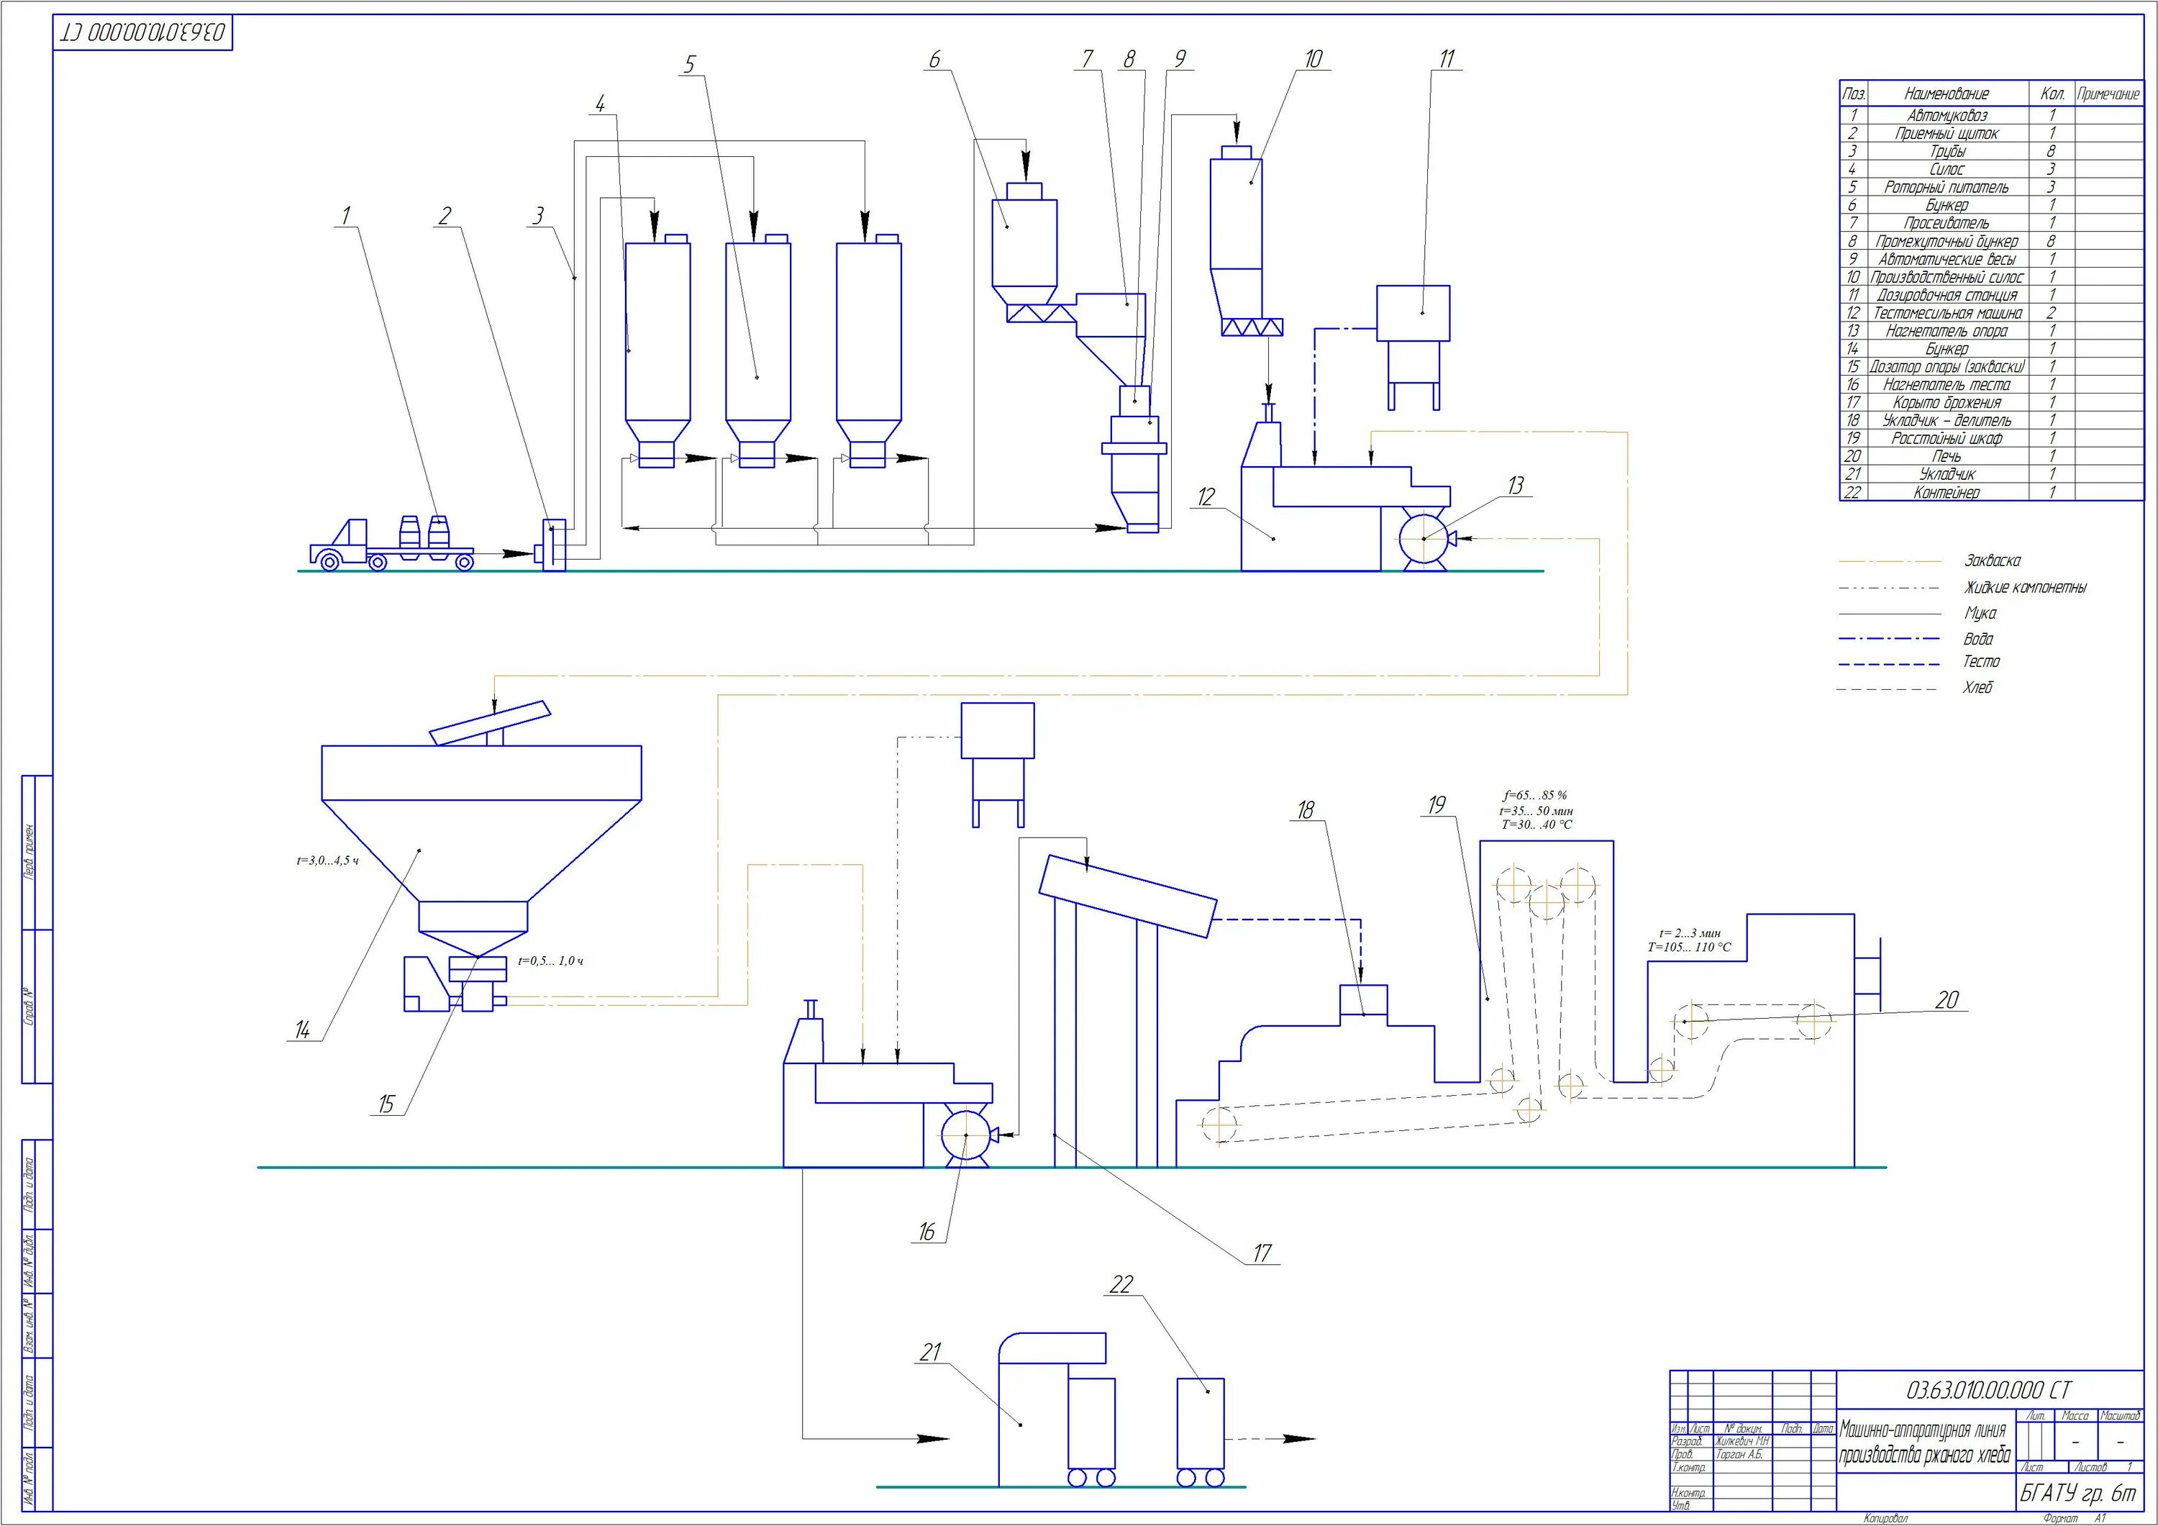Click the 'Трубы' entry in the specification table
The width and height of the screenshot is (2158, 1526).
(x=1947, y=150)
